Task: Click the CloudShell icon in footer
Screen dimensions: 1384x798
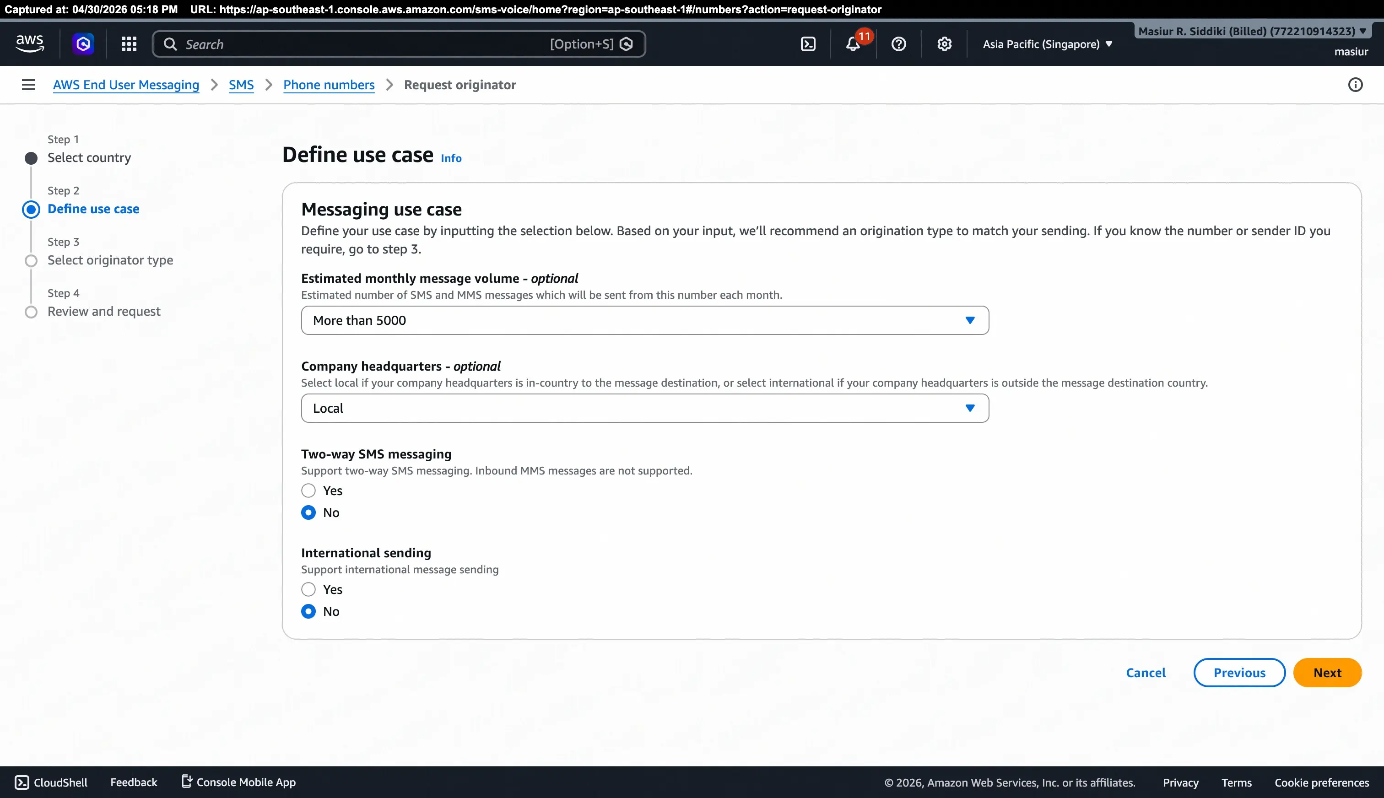Action: coord(22,782)
